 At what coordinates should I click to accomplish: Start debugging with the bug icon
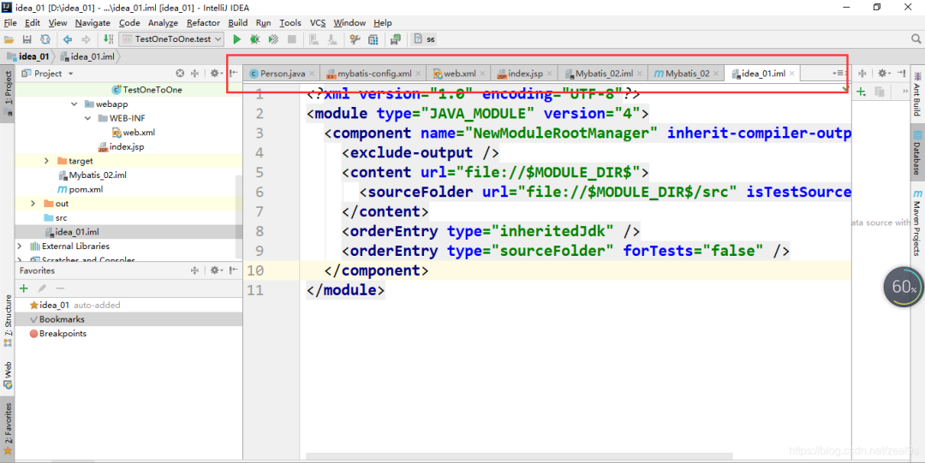coord(255,39)
